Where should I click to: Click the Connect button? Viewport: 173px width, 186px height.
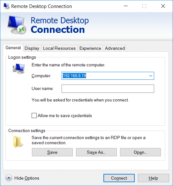point(119,178)
